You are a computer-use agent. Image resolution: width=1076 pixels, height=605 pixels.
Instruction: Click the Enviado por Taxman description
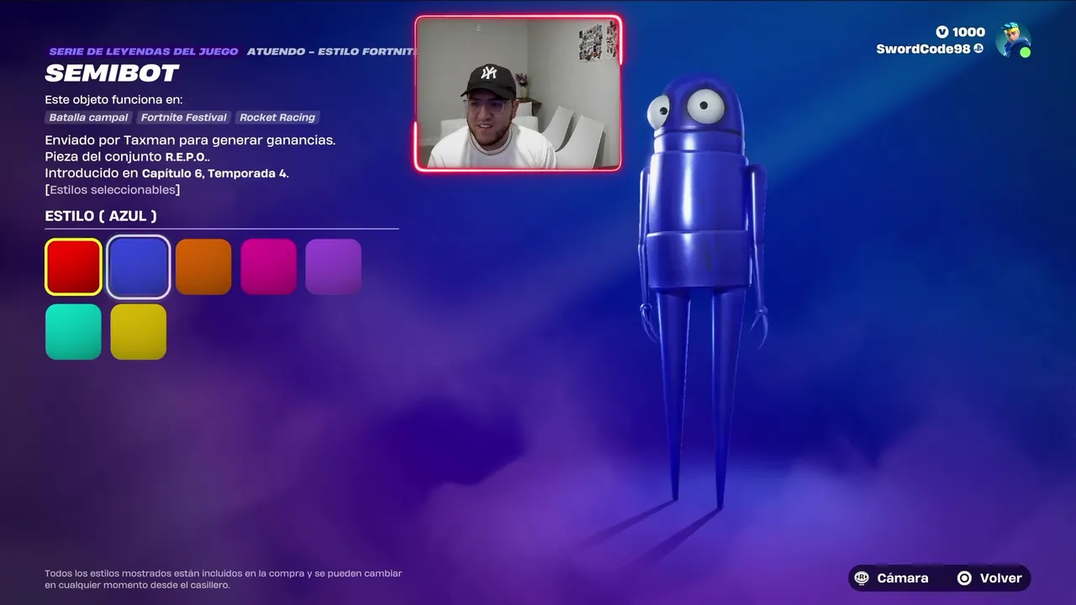(x=190, y=140)
